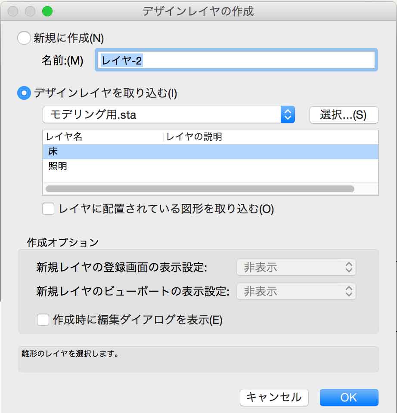The height and width of the screenshot is (413, 397).
Task: Select the デザインレイヤを取り込む(I) radio button
Action: (24, 93)
